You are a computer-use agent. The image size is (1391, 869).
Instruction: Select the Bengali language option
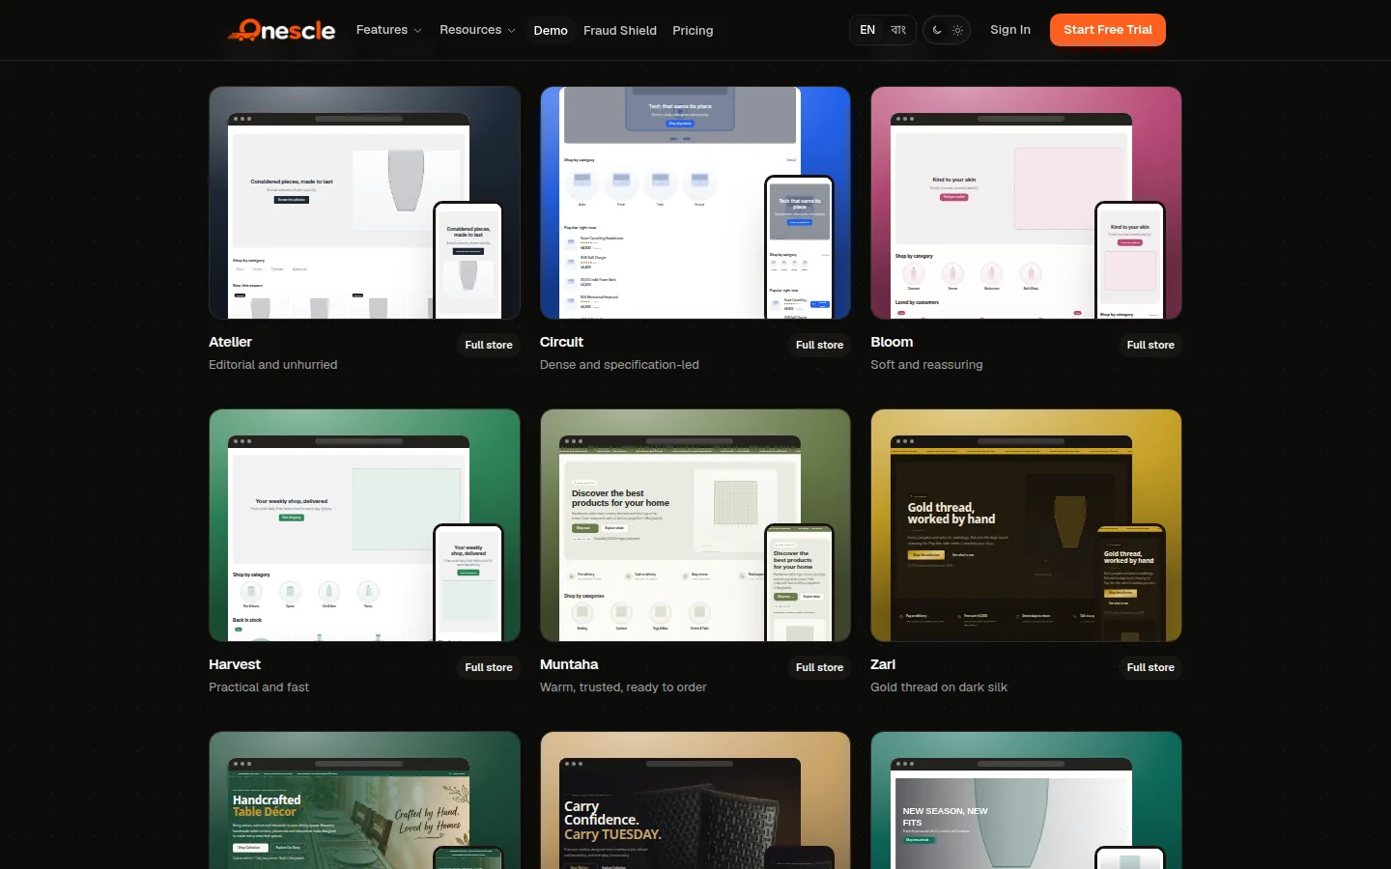(x=898, y=30)
